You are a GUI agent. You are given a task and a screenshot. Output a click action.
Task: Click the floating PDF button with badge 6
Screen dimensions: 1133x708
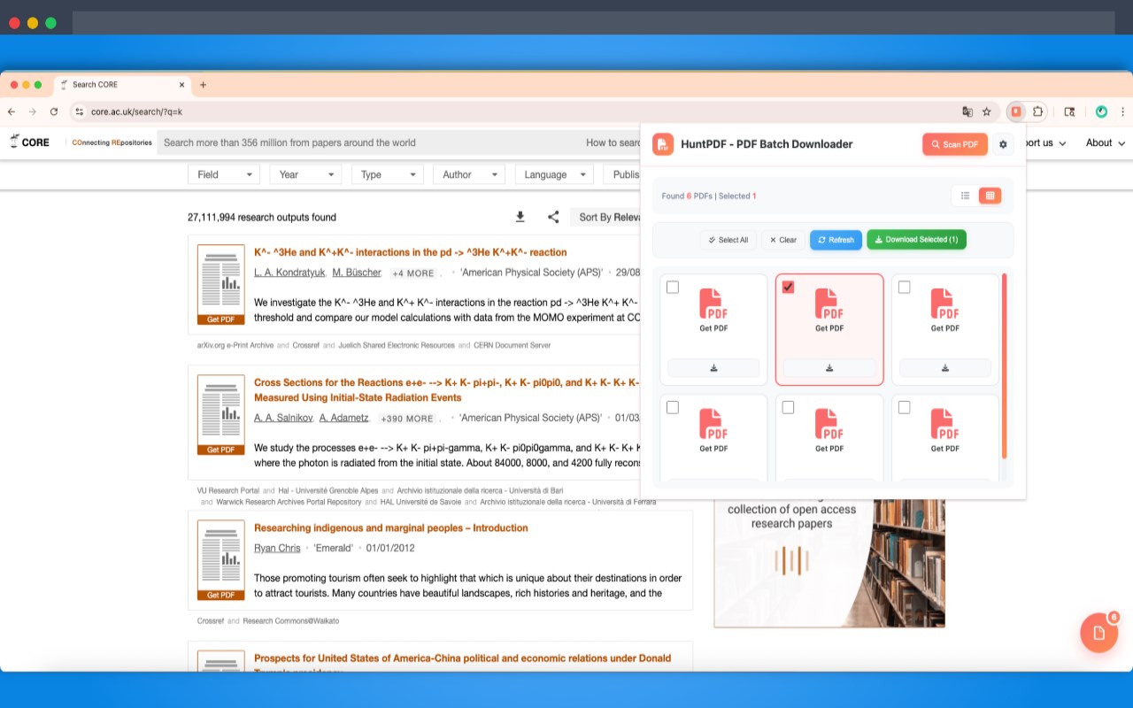click(x=1098, y=632)
